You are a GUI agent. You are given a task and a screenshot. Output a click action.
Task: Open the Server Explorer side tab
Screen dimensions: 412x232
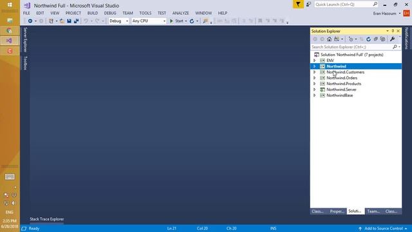click(x=25, y=40)
